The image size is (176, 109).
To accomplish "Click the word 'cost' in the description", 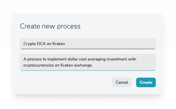I will [83, 59].
